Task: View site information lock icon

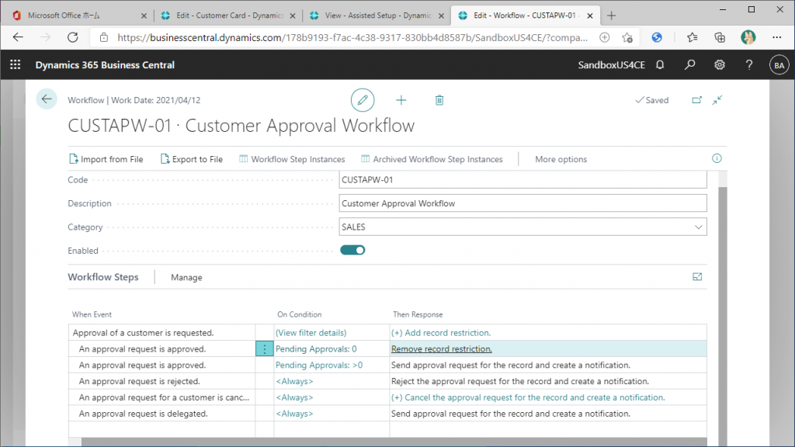Action: (103, 37)
